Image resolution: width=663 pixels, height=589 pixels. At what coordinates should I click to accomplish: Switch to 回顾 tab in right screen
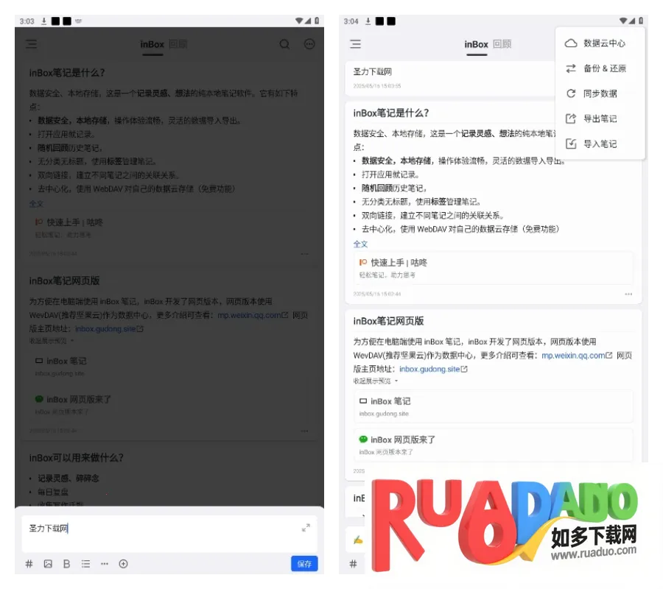(x=502, y=44)
